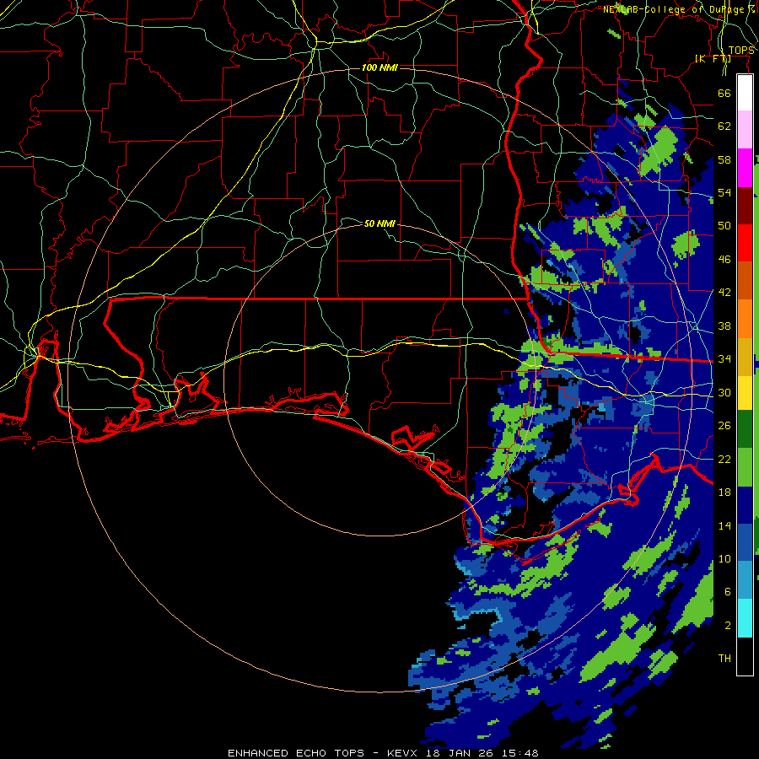Click the 66 value on the legend scale
Viewport: 759px width, 759px height.
coord(724,94)
